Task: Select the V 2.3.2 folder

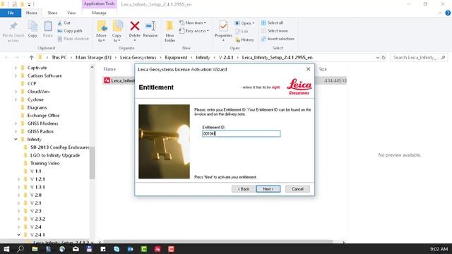Action: pos(37,219)
